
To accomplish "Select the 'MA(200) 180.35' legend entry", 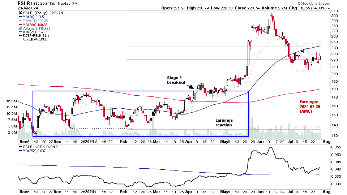I will point(35,25).
